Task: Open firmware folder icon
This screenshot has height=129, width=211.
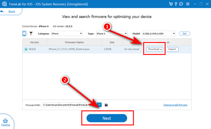Action: coord(106,105)
